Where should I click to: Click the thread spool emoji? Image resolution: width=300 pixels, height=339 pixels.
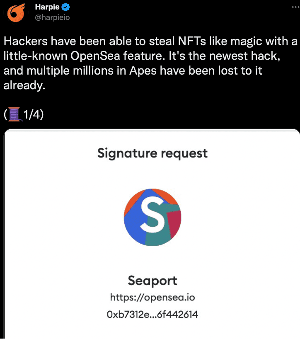15,114
